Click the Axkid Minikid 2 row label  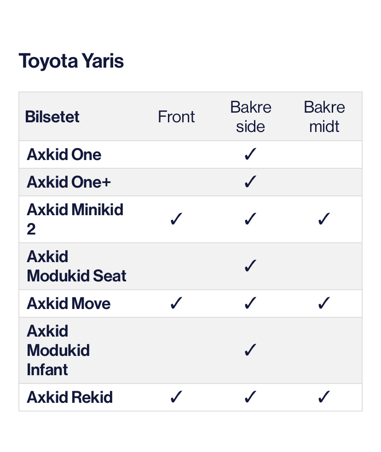75,219
